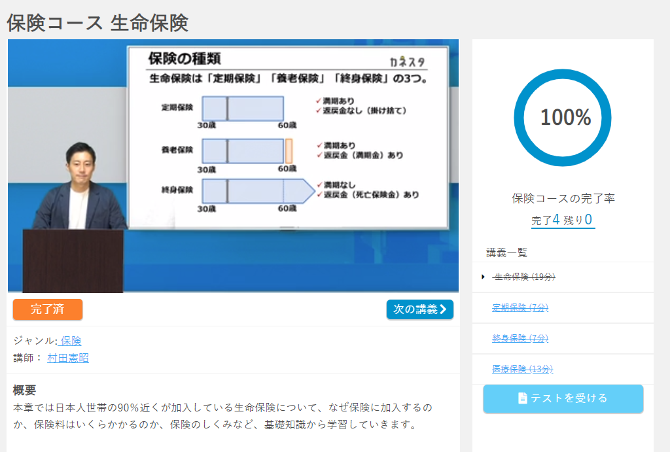The image size is (670, 452).
Task: Click the document icon on the テストを受ける button
Action: click(x=522, y=398)
